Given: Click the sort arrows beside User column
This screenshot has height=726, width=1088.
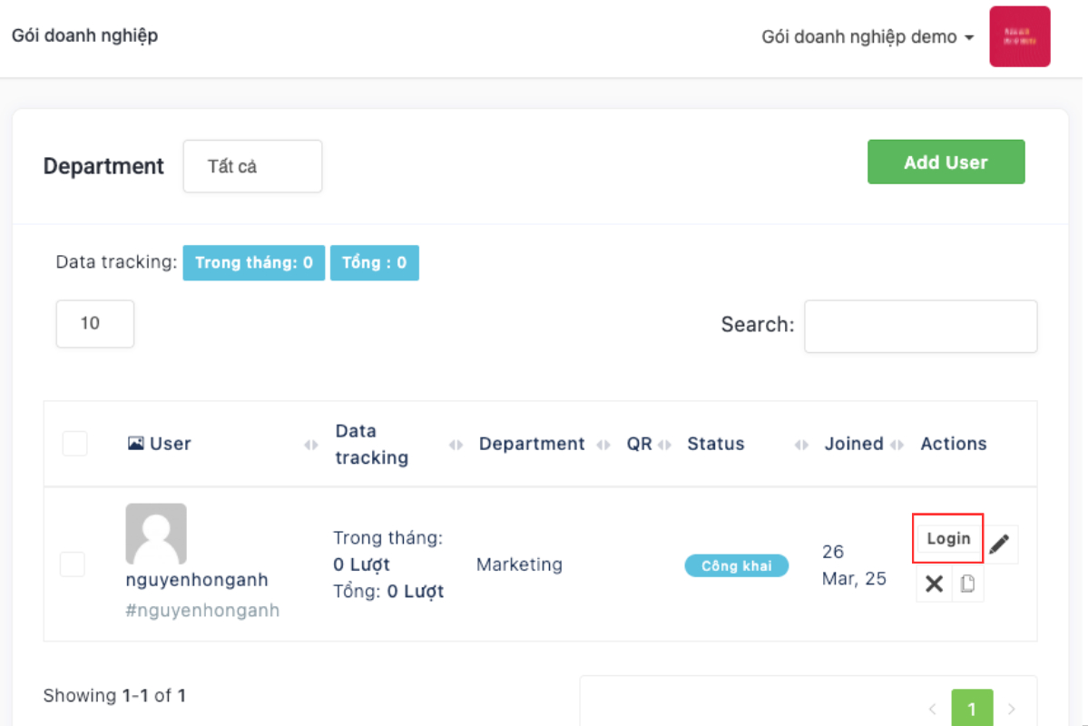Looking at the screenshot, I should point(311,445).
